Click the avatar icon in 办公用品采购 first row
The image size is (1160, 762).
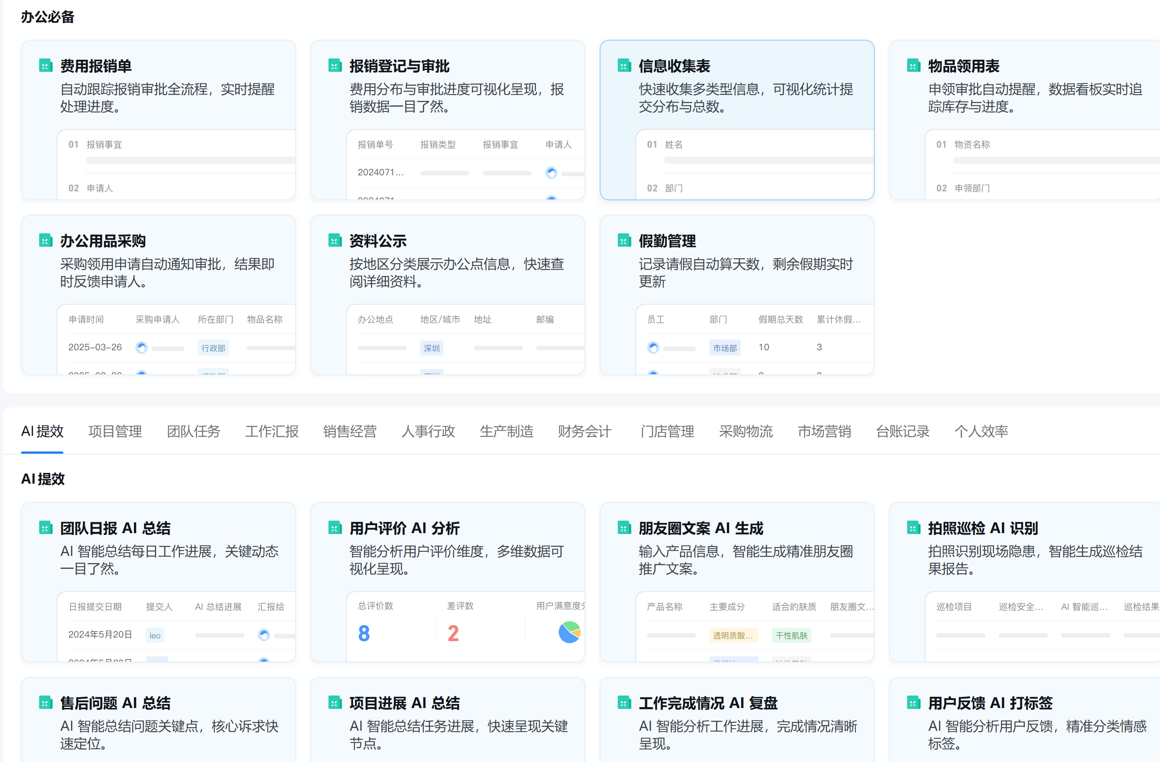[x=142, y=348]
